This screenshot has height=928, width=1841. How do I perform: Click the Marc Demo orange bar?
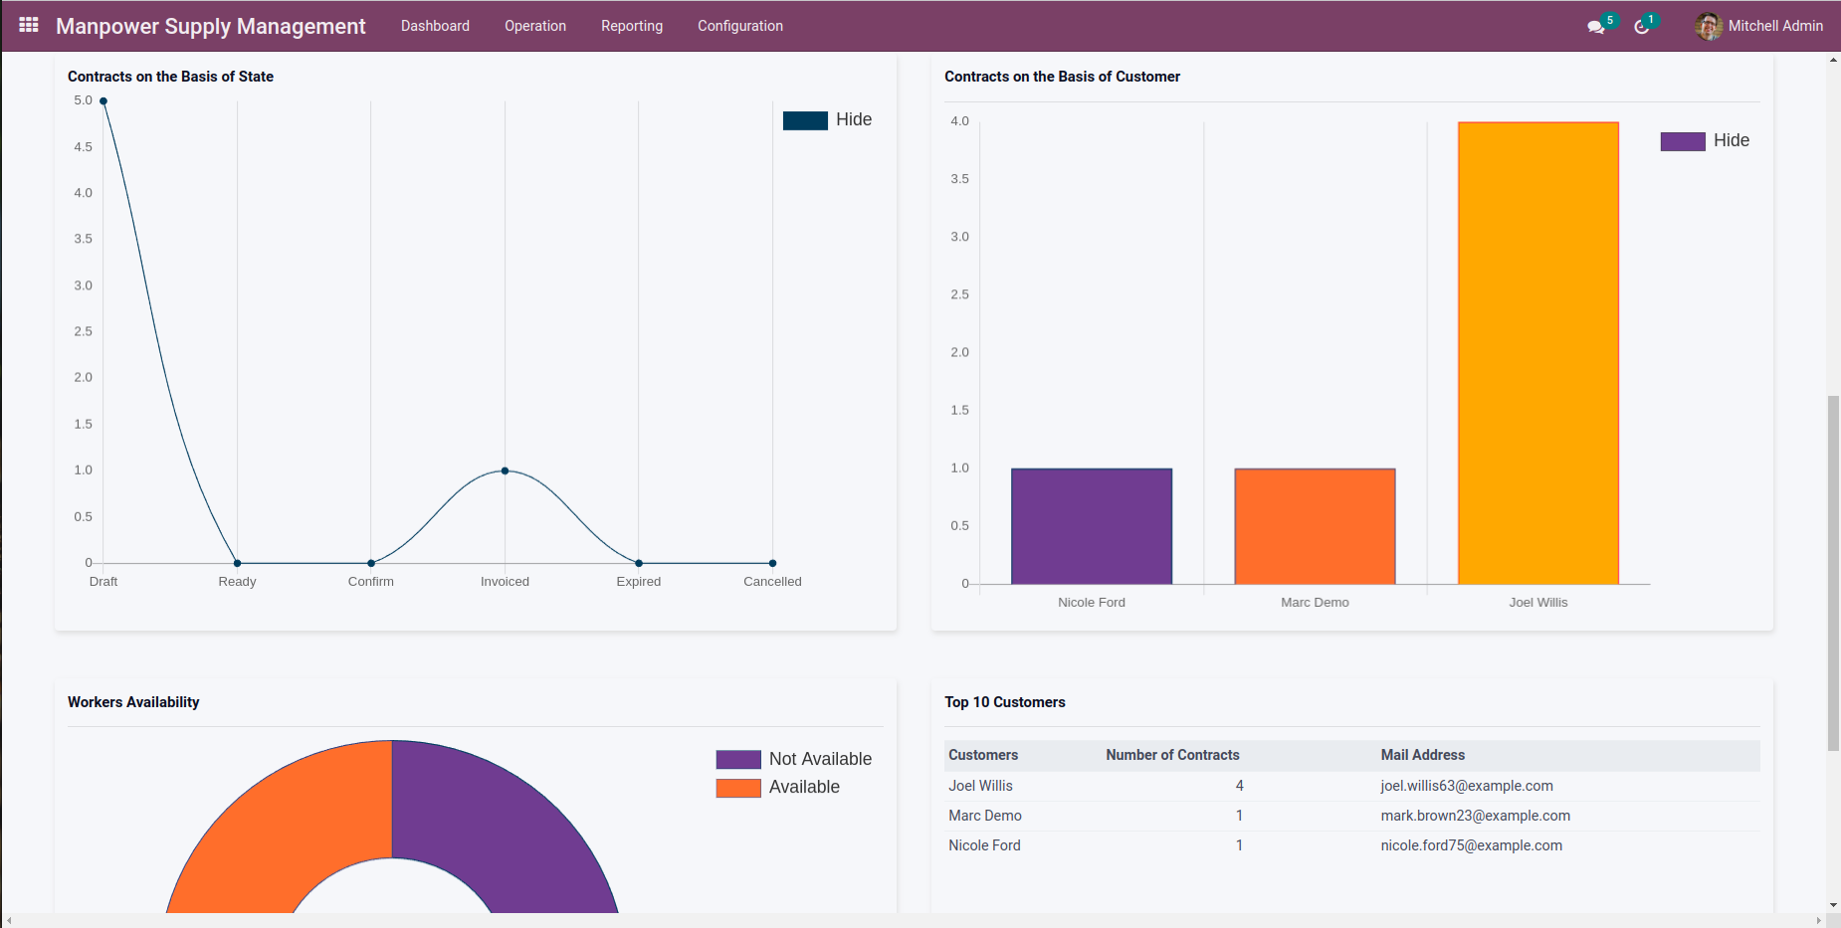(1315, 526)
